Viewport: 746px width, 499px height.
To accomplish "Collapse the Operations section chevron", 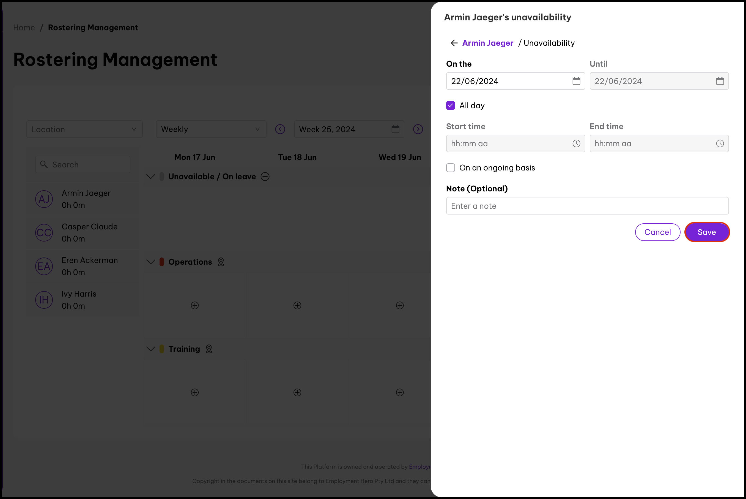I will coord(151,262).
